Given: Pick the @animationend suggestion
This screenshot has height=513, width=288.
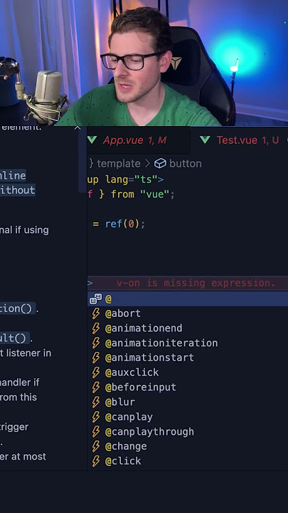Looking at the screenshot, I should tap(188, 328).
